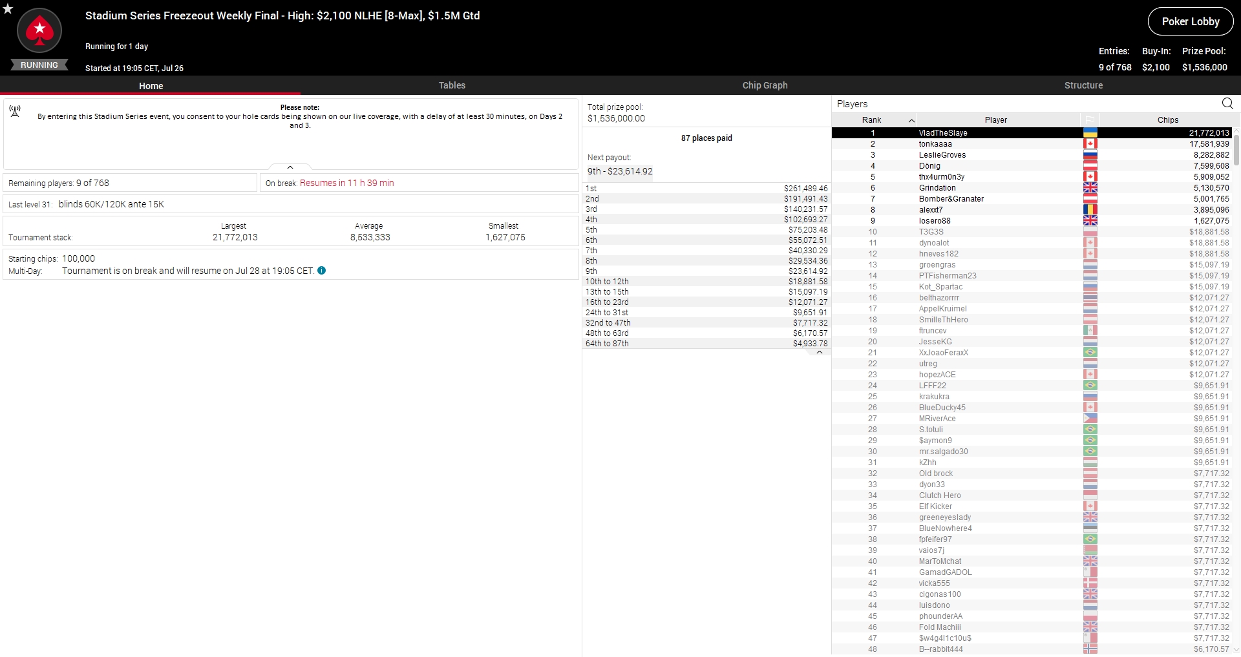
Task: Select PTFisherman23 player name
Action: pos(948,275)
